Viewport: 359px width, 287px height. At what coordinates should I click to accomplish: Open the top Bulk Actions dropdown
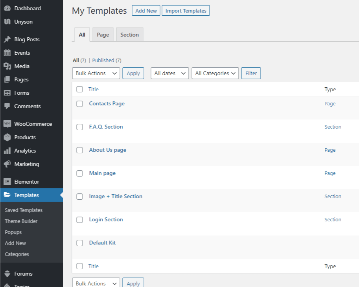(x=96, y=73)
